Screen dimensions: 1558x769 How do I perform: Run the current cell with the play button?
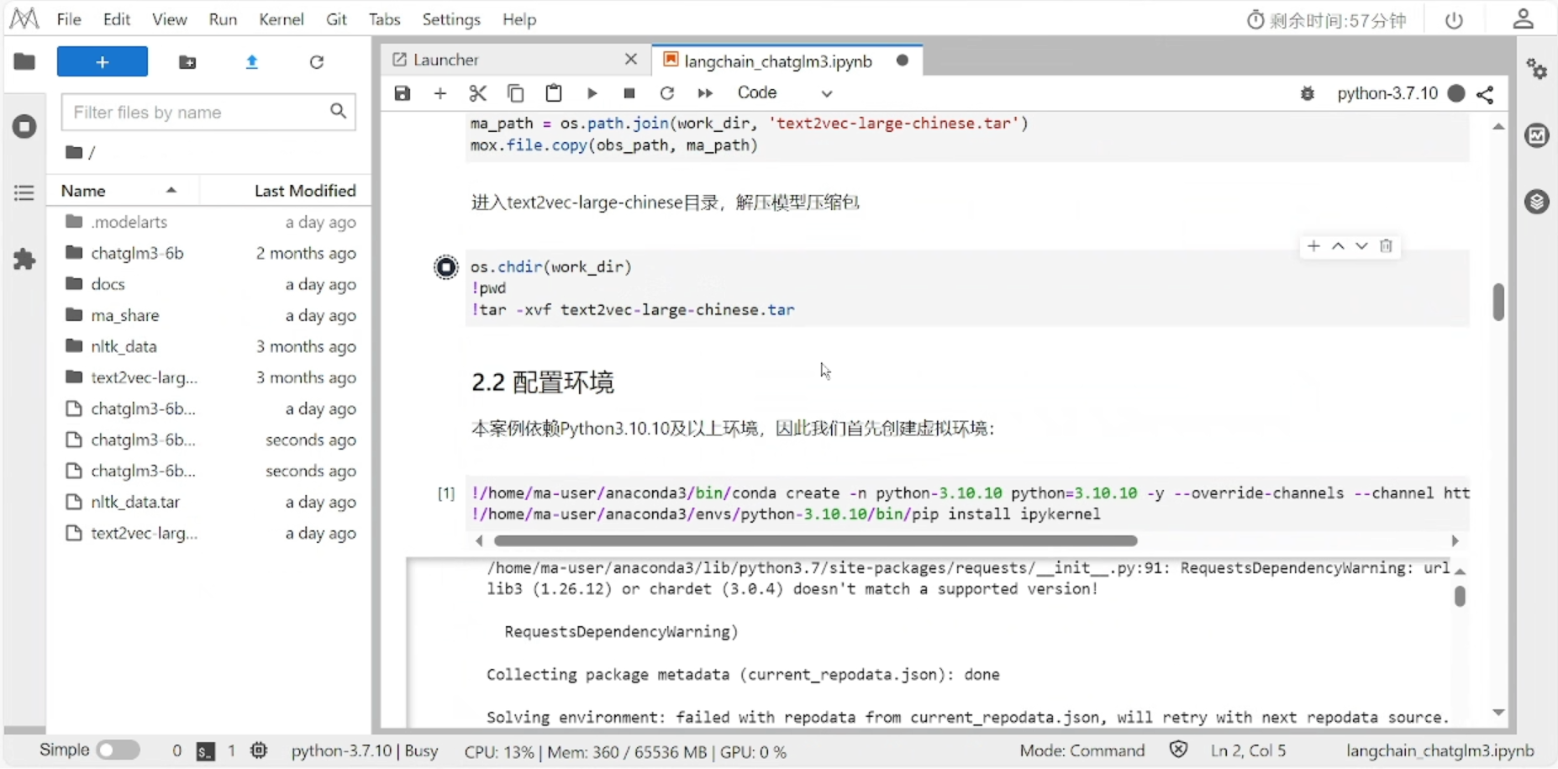(592, 93)
